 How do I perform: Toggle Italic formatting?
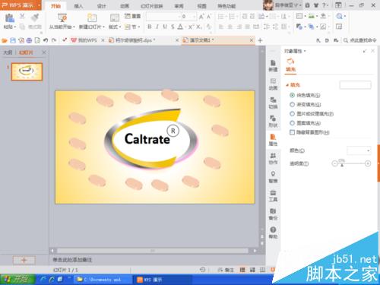(157, 27)
